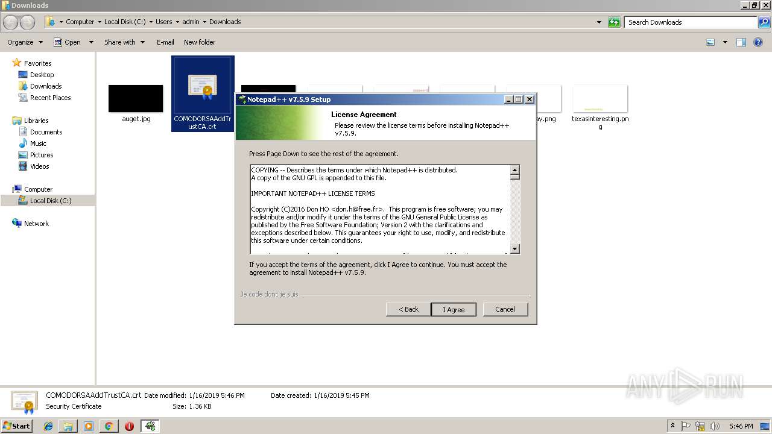Click the Change your view icon
The width and height of the screenshot is (772, 434).
[x=710, y=42]
